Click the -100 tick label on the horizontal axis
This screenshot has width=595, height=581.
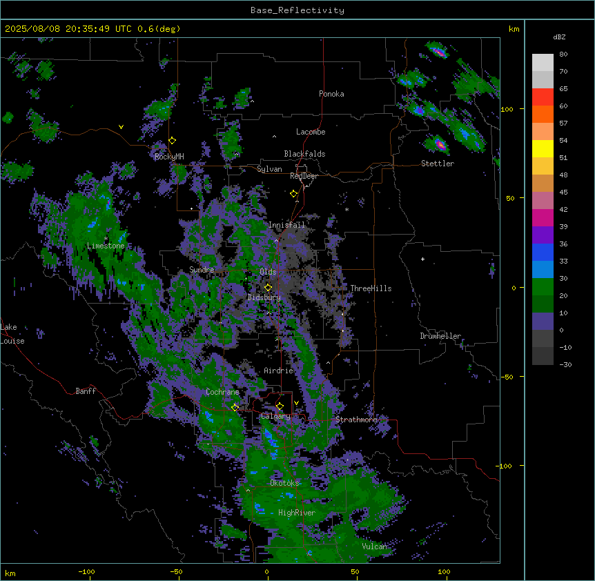(x=86, y=571)
